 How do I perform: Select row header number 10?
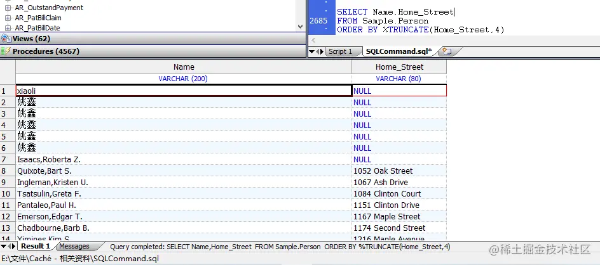click(8, 193)
